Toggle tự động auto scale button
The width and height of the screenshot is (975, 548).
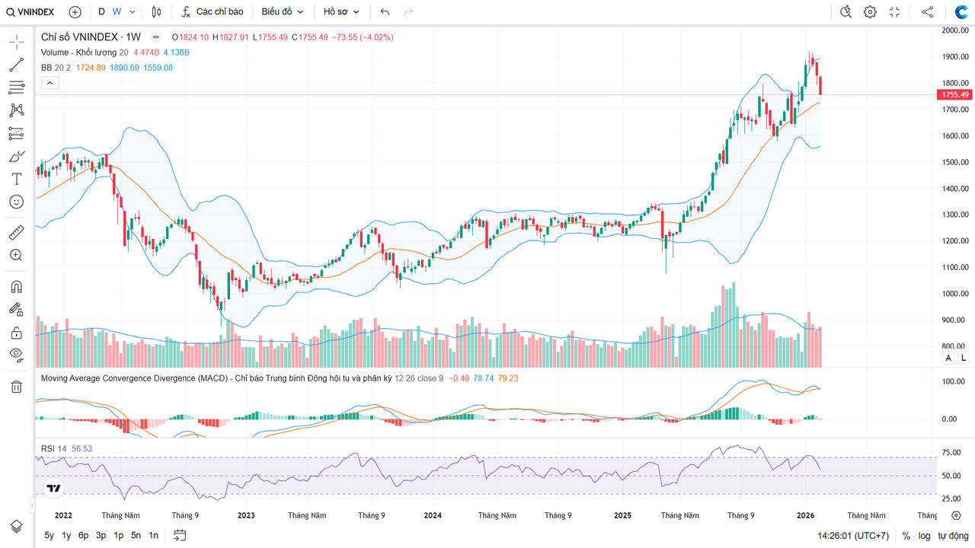pos(952,536)
